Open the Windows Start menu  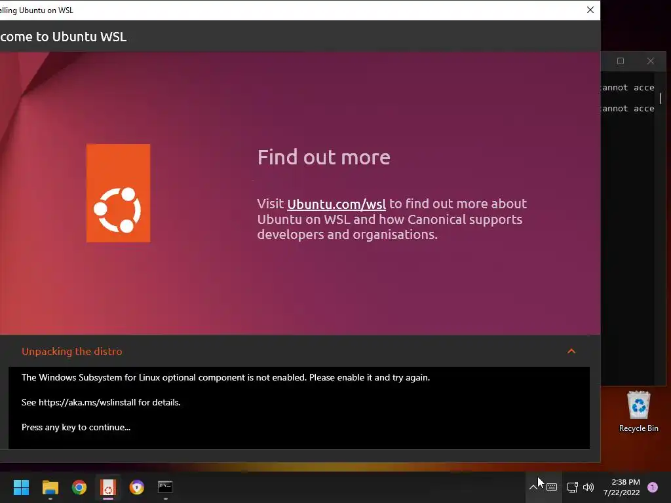pos(21,487)
